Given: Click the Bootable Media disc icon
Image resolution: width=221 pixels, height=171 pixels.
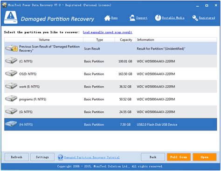Looking at the screenshot, I should pos(158,18).
